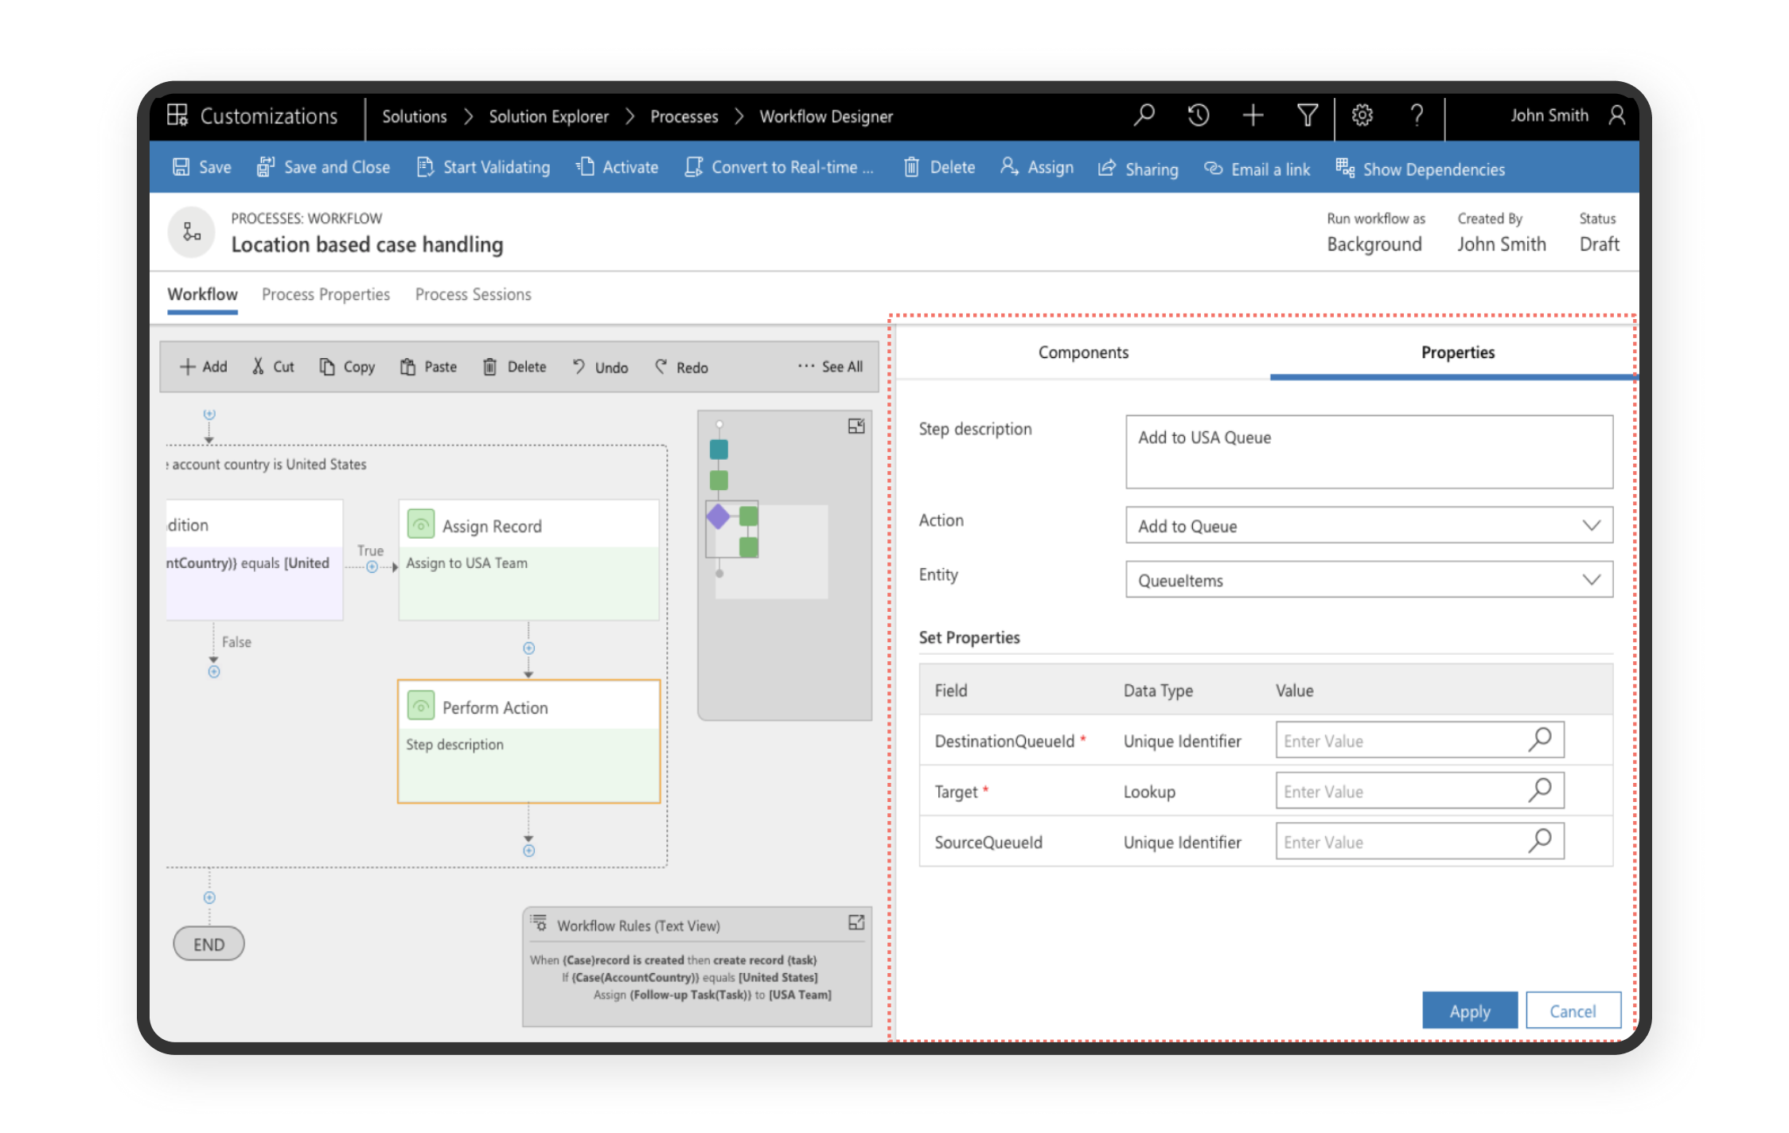This screenshot has height=1133, width=1789.
Task: Open Sharing options
Action: coord(1139,169)
